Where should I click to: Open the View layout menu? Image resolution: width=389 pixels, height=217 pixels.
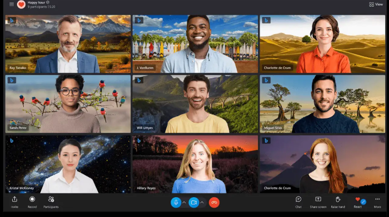tap(376, 4)
